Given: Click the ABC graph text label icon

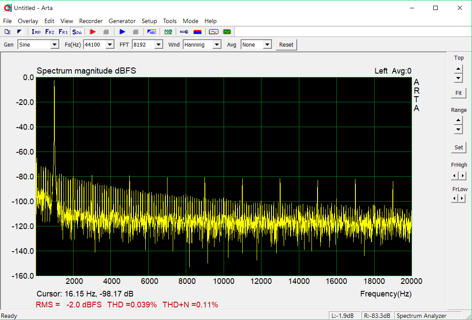Looking at the screenshot, I should 152,32.
